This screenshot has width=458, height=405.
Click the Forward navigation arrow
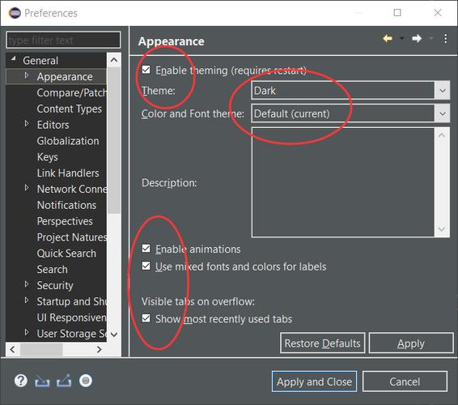tap(417, 39)
